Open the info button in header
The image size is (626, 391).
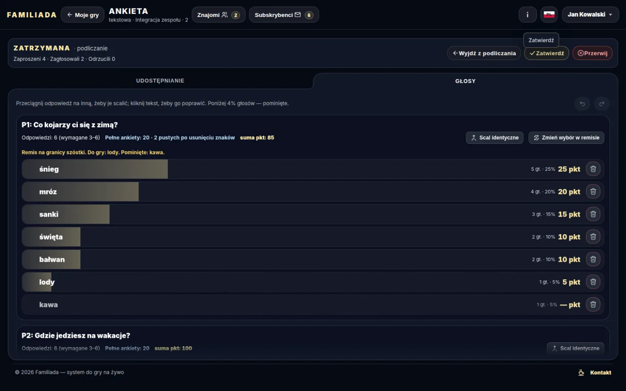tap(528, 15)
